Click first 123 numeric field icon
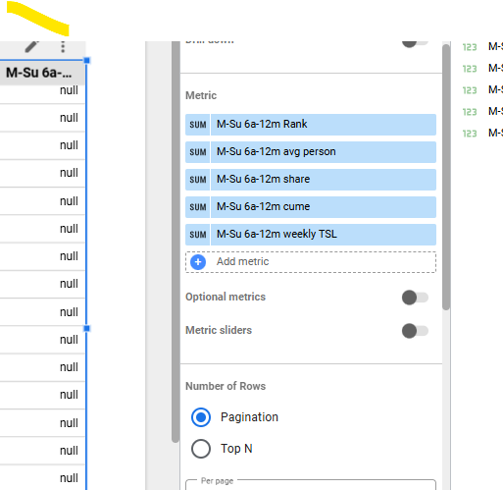This screenshot has height=490, width=503. tap(470, 47)
